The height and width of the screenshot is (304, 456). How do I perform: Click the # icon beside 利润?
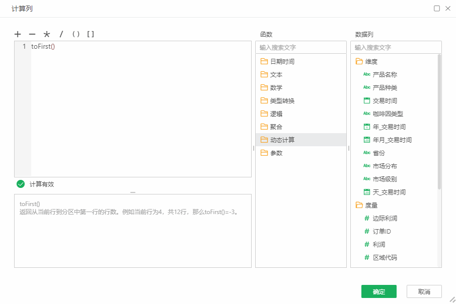click(x=366, y=244)
